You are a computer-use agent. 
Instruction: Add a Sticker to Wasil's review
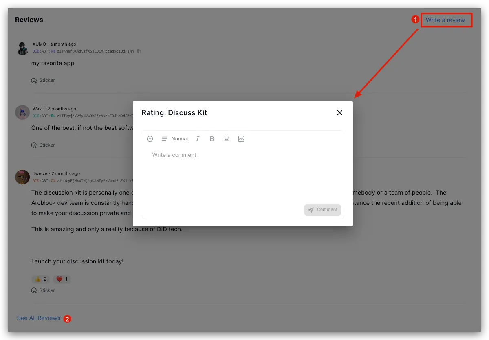pyautogui.click(x=43, y=145)
